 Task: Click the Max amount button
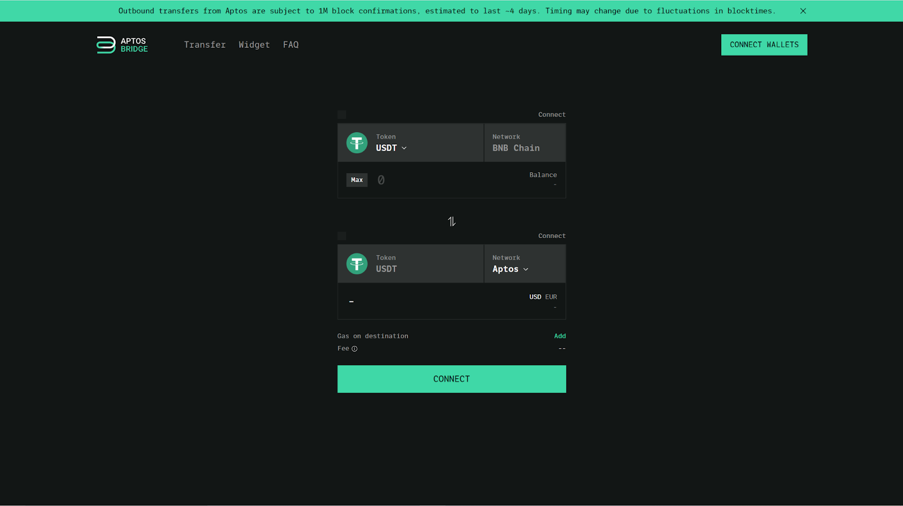pos(357,180)
